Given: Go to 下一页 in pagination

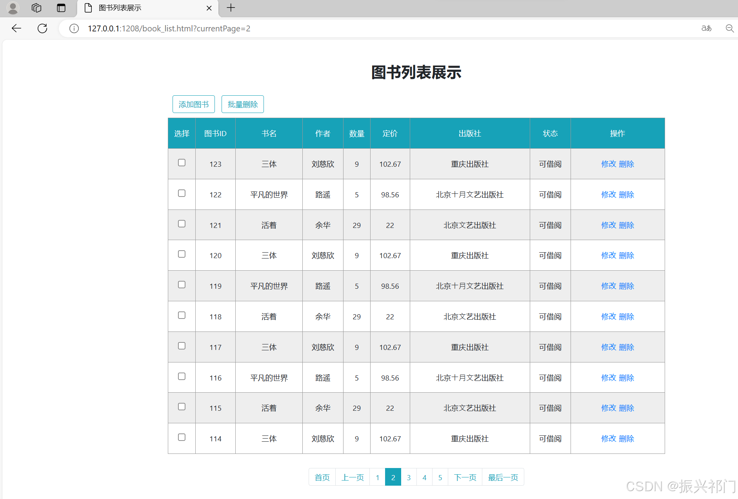Looking at the screenshot, I should [x=465, y=477].
